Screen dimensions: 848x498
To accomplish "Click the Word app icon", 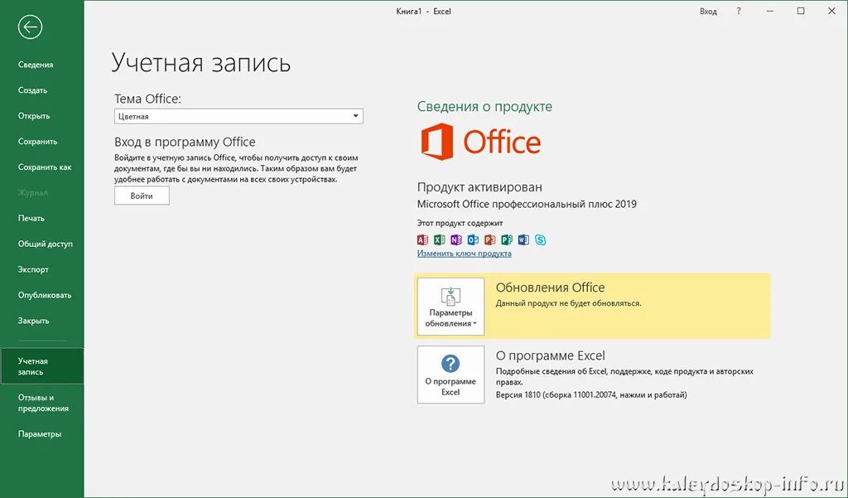I will pyautogui.click(x=523, y=239).
